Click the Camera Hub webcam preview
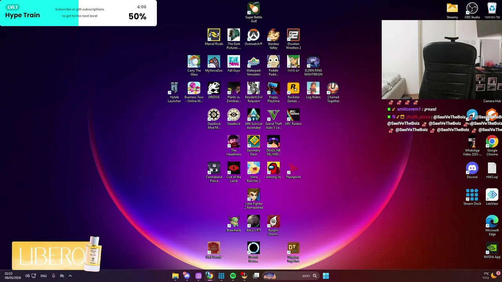The width and height of the screenshot is (502, 282). pyautogui.click(x=442, y=60)
